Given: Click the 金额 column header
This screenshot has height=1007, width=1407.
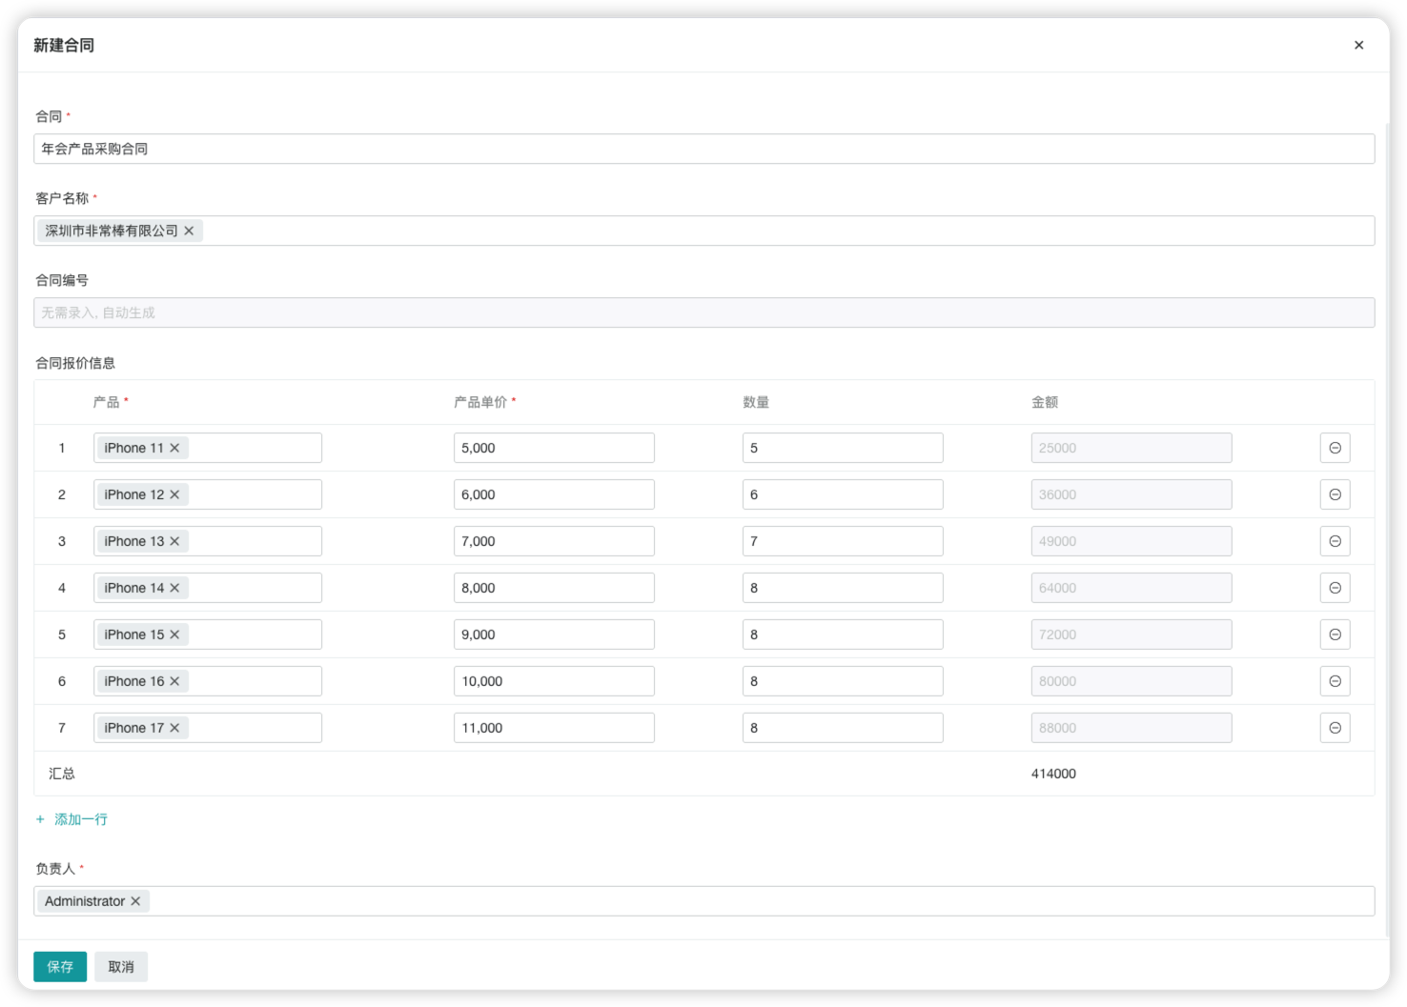Looking at the screenshot, I should coord(1045,402).
